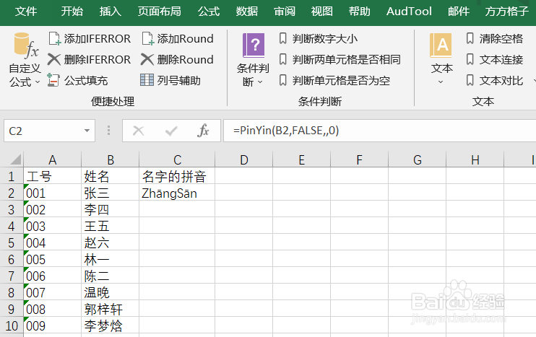Viewport: 536px width, 337px height.
Task: Select cell containing ZhāngSān
Action: pos(177,193)
